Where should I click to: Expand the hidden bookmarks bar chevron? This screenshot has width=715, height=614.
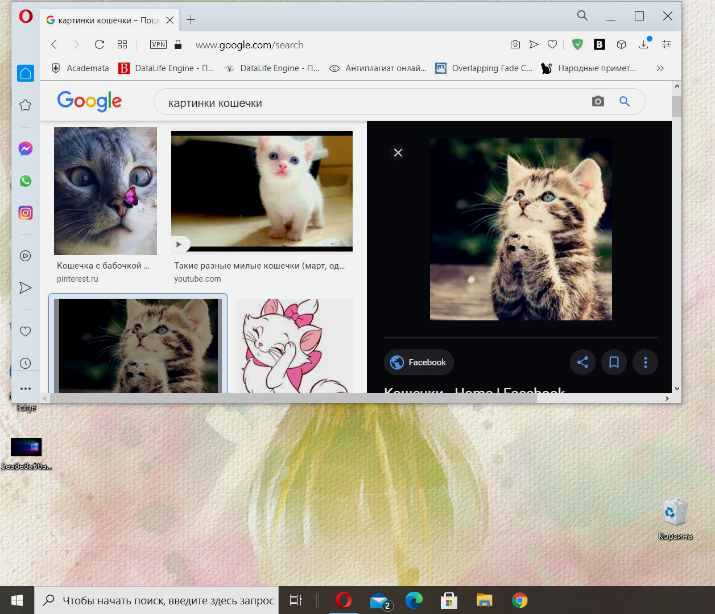[x=660, y=68]
